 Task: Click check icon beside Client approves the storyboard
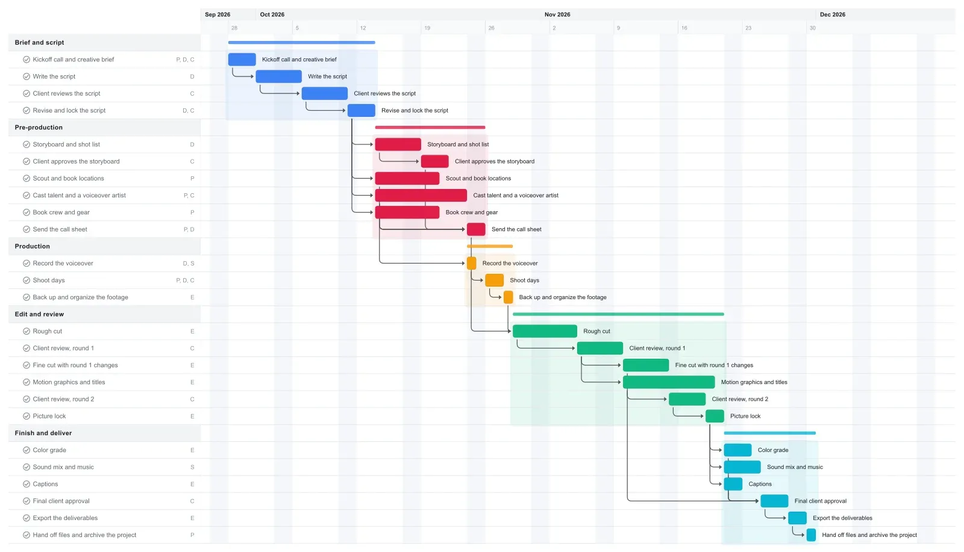27,161
